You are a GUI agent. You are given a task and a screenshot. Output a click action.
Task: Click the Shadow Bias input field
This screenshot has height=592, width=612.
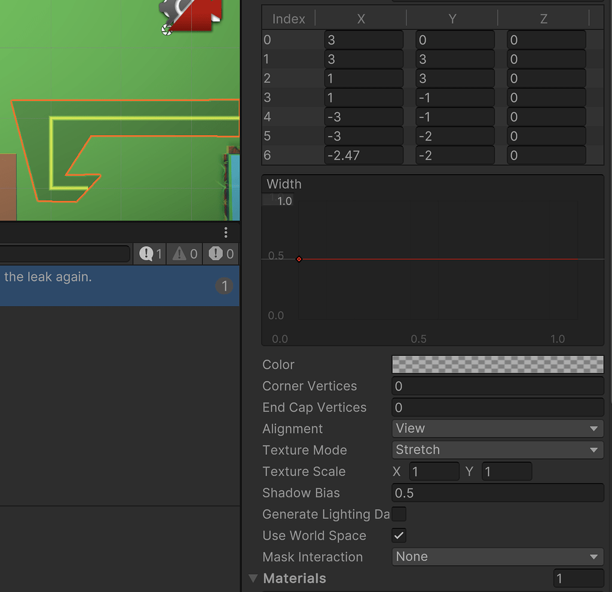[497, 493]
